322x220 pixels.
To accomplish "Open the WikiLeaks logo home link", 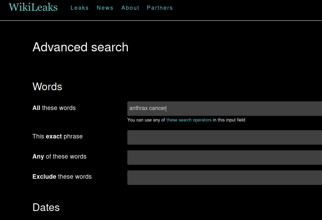I will point(33,7).
